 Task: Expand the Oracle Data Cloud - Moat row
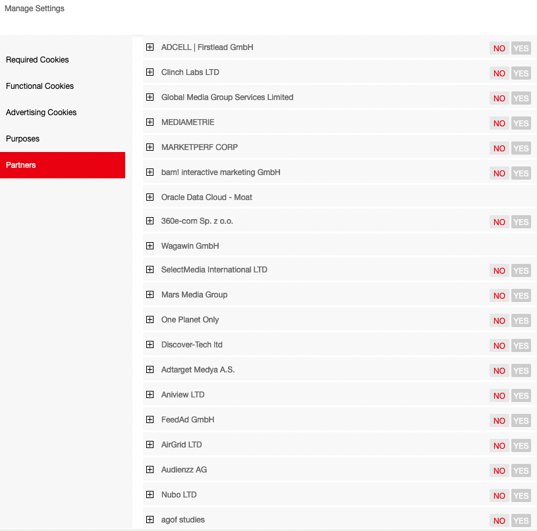pos(150,197)
